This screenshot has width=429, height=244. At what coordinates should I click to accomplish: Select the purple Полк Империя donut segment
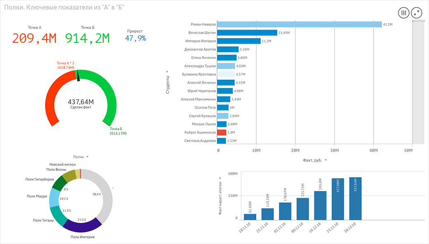[x=82, y=225]
